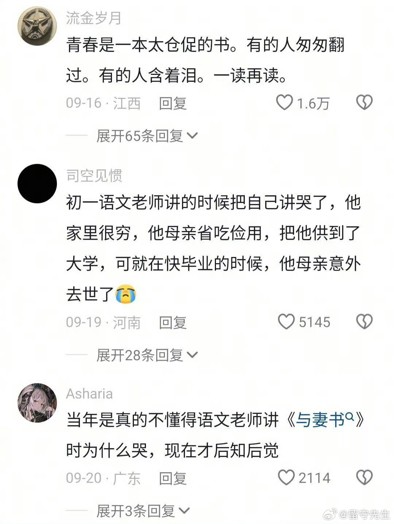Expand 65 replies under first comment
394x524 pixels.
click(x=147, y=136)
